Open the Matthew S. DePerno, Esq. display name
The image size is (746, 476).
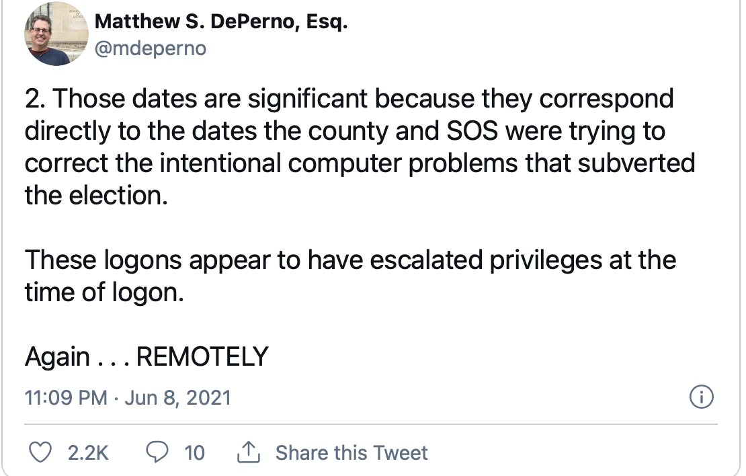(221, 22)
